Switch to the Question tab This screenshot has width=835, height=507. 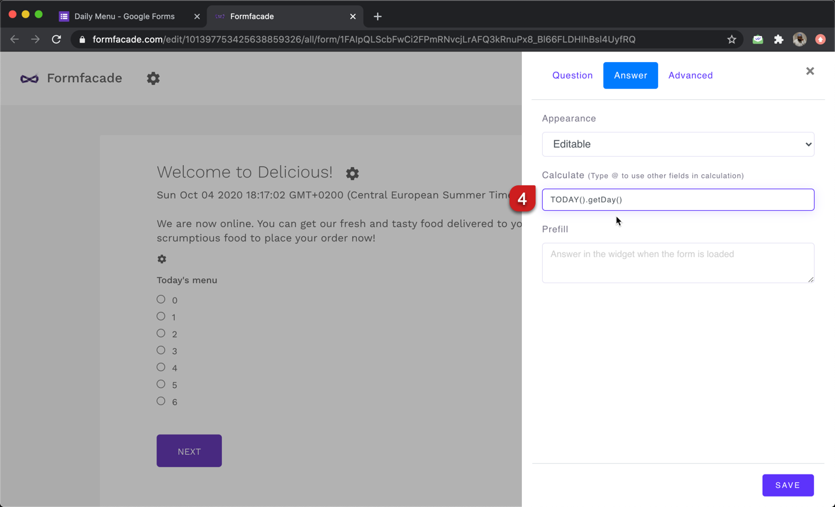572,76
